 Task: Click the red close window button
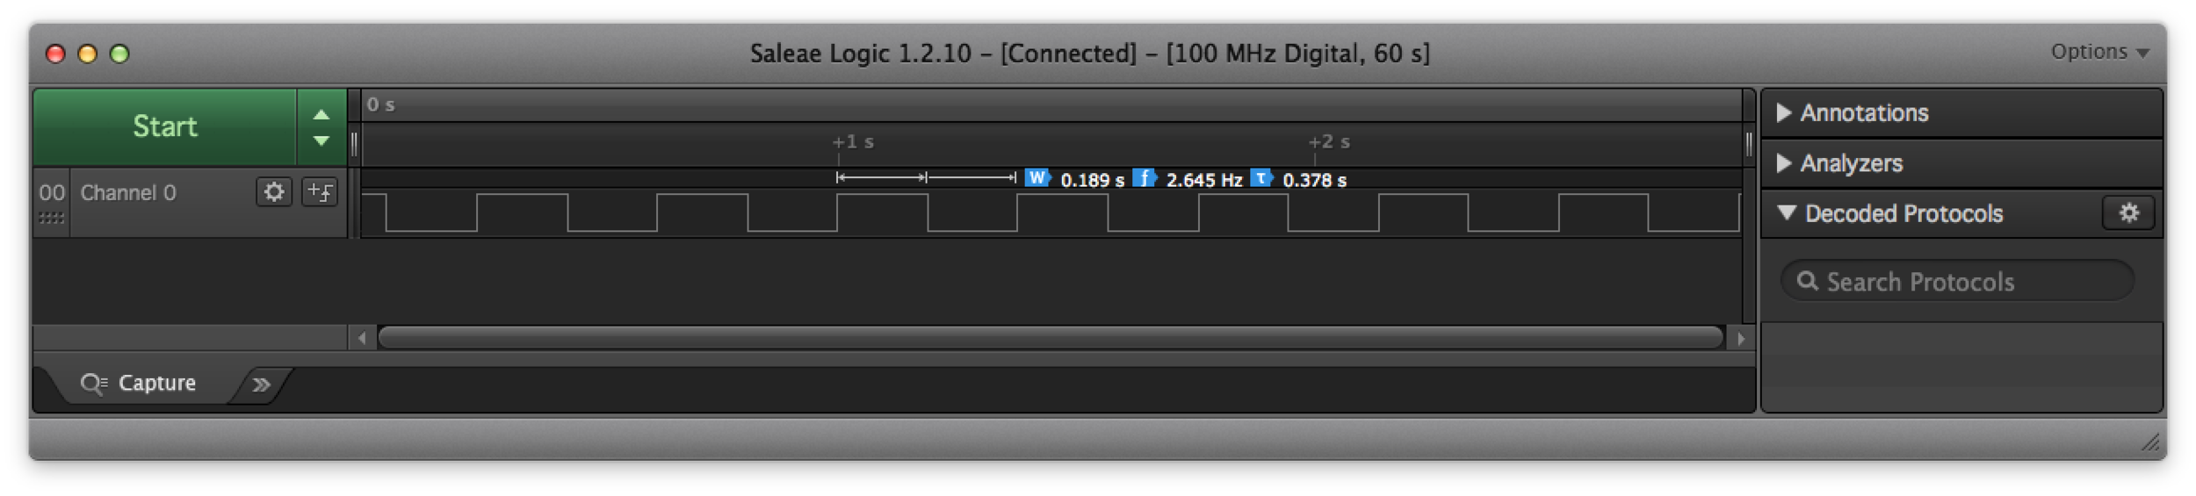tap(55, 54)
